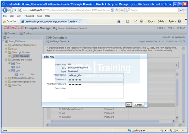Screen dimensions: 189x134
Task: Open the Tools menu in menu bar
Action: point(39,16)
